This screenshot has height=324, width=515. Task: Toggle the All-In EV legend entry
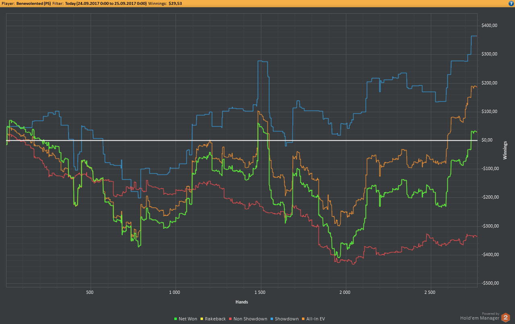point(314,319)
